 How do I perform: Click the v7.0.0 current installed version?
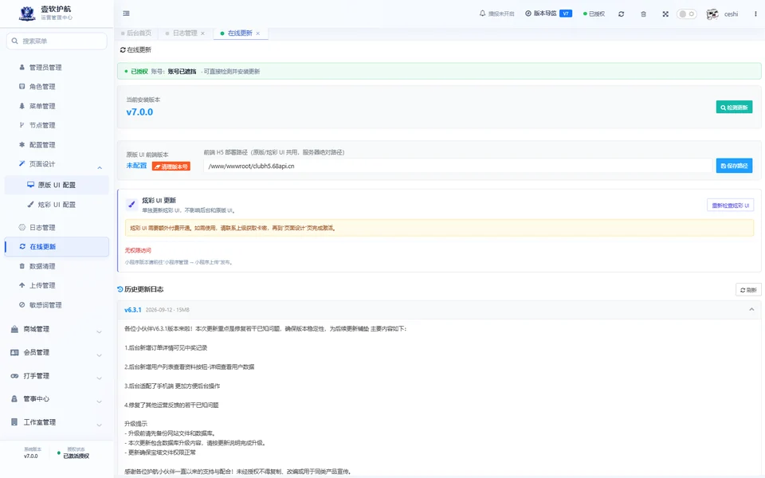139,112
